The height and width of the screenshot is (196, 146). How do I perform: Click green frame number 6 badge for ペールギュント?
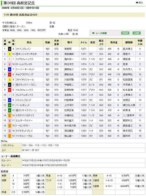pos(10,105)
